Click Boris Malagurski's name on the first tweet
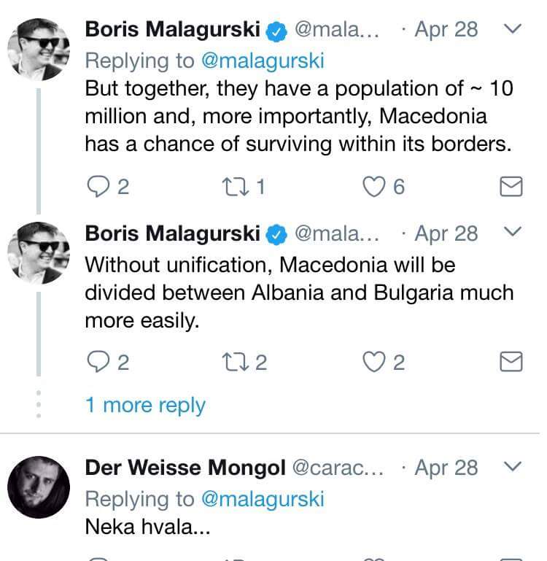 coord(172,29)
